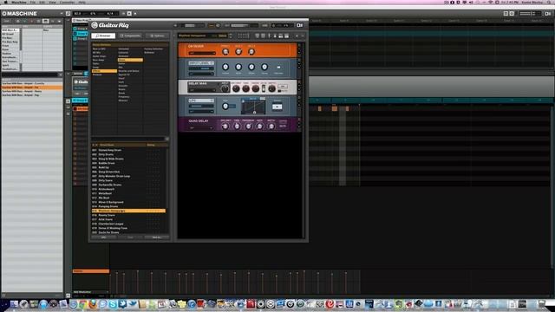Click the LFO waveform display

[x=253, y=106]
